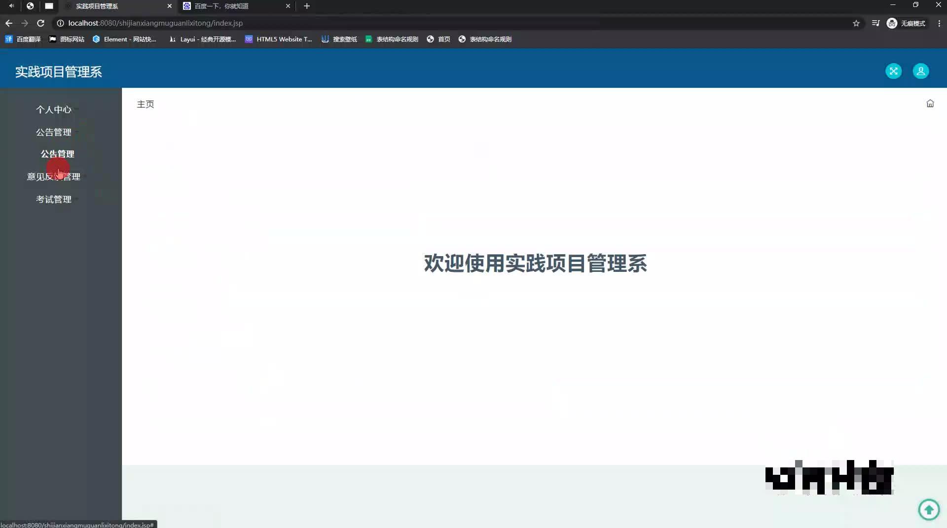Click the user avatar icon top right
This screenshot has height=528, width=947.
920,71
